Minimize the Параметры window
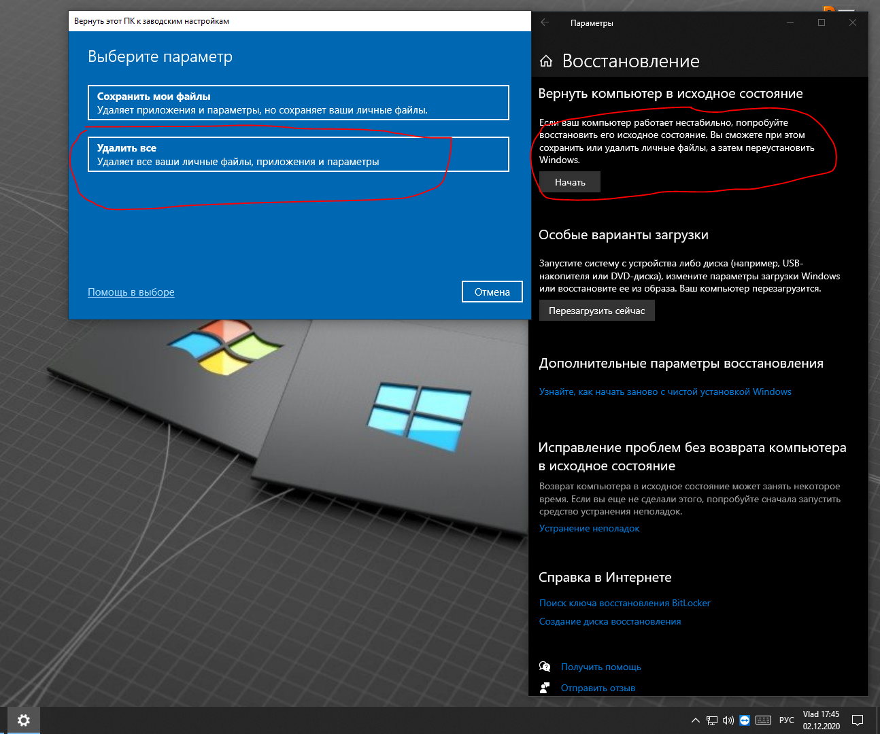Screen dimensions: 880x734 coord(790,22)
